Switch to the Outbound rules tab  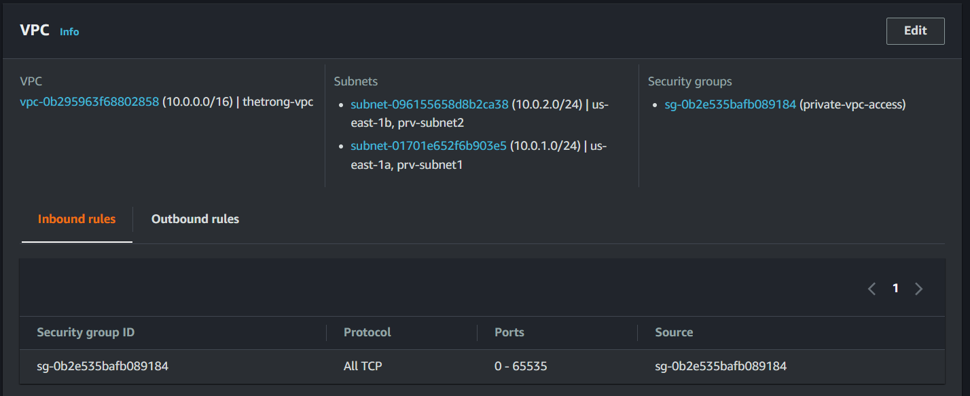[195, 218]
